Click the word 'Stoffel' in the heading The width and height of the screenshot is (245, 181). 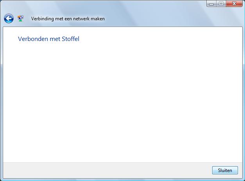coord(70,39)
